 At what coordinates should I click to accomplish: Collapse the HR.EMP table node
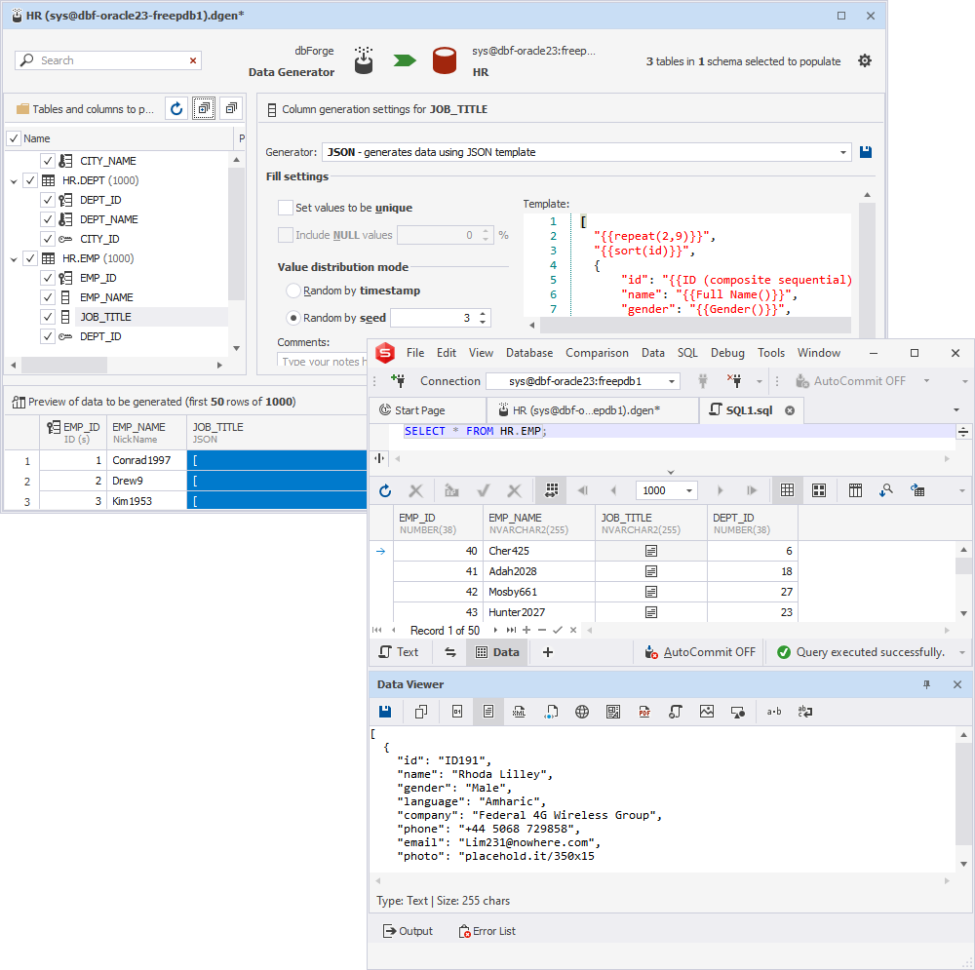point(14,259)
